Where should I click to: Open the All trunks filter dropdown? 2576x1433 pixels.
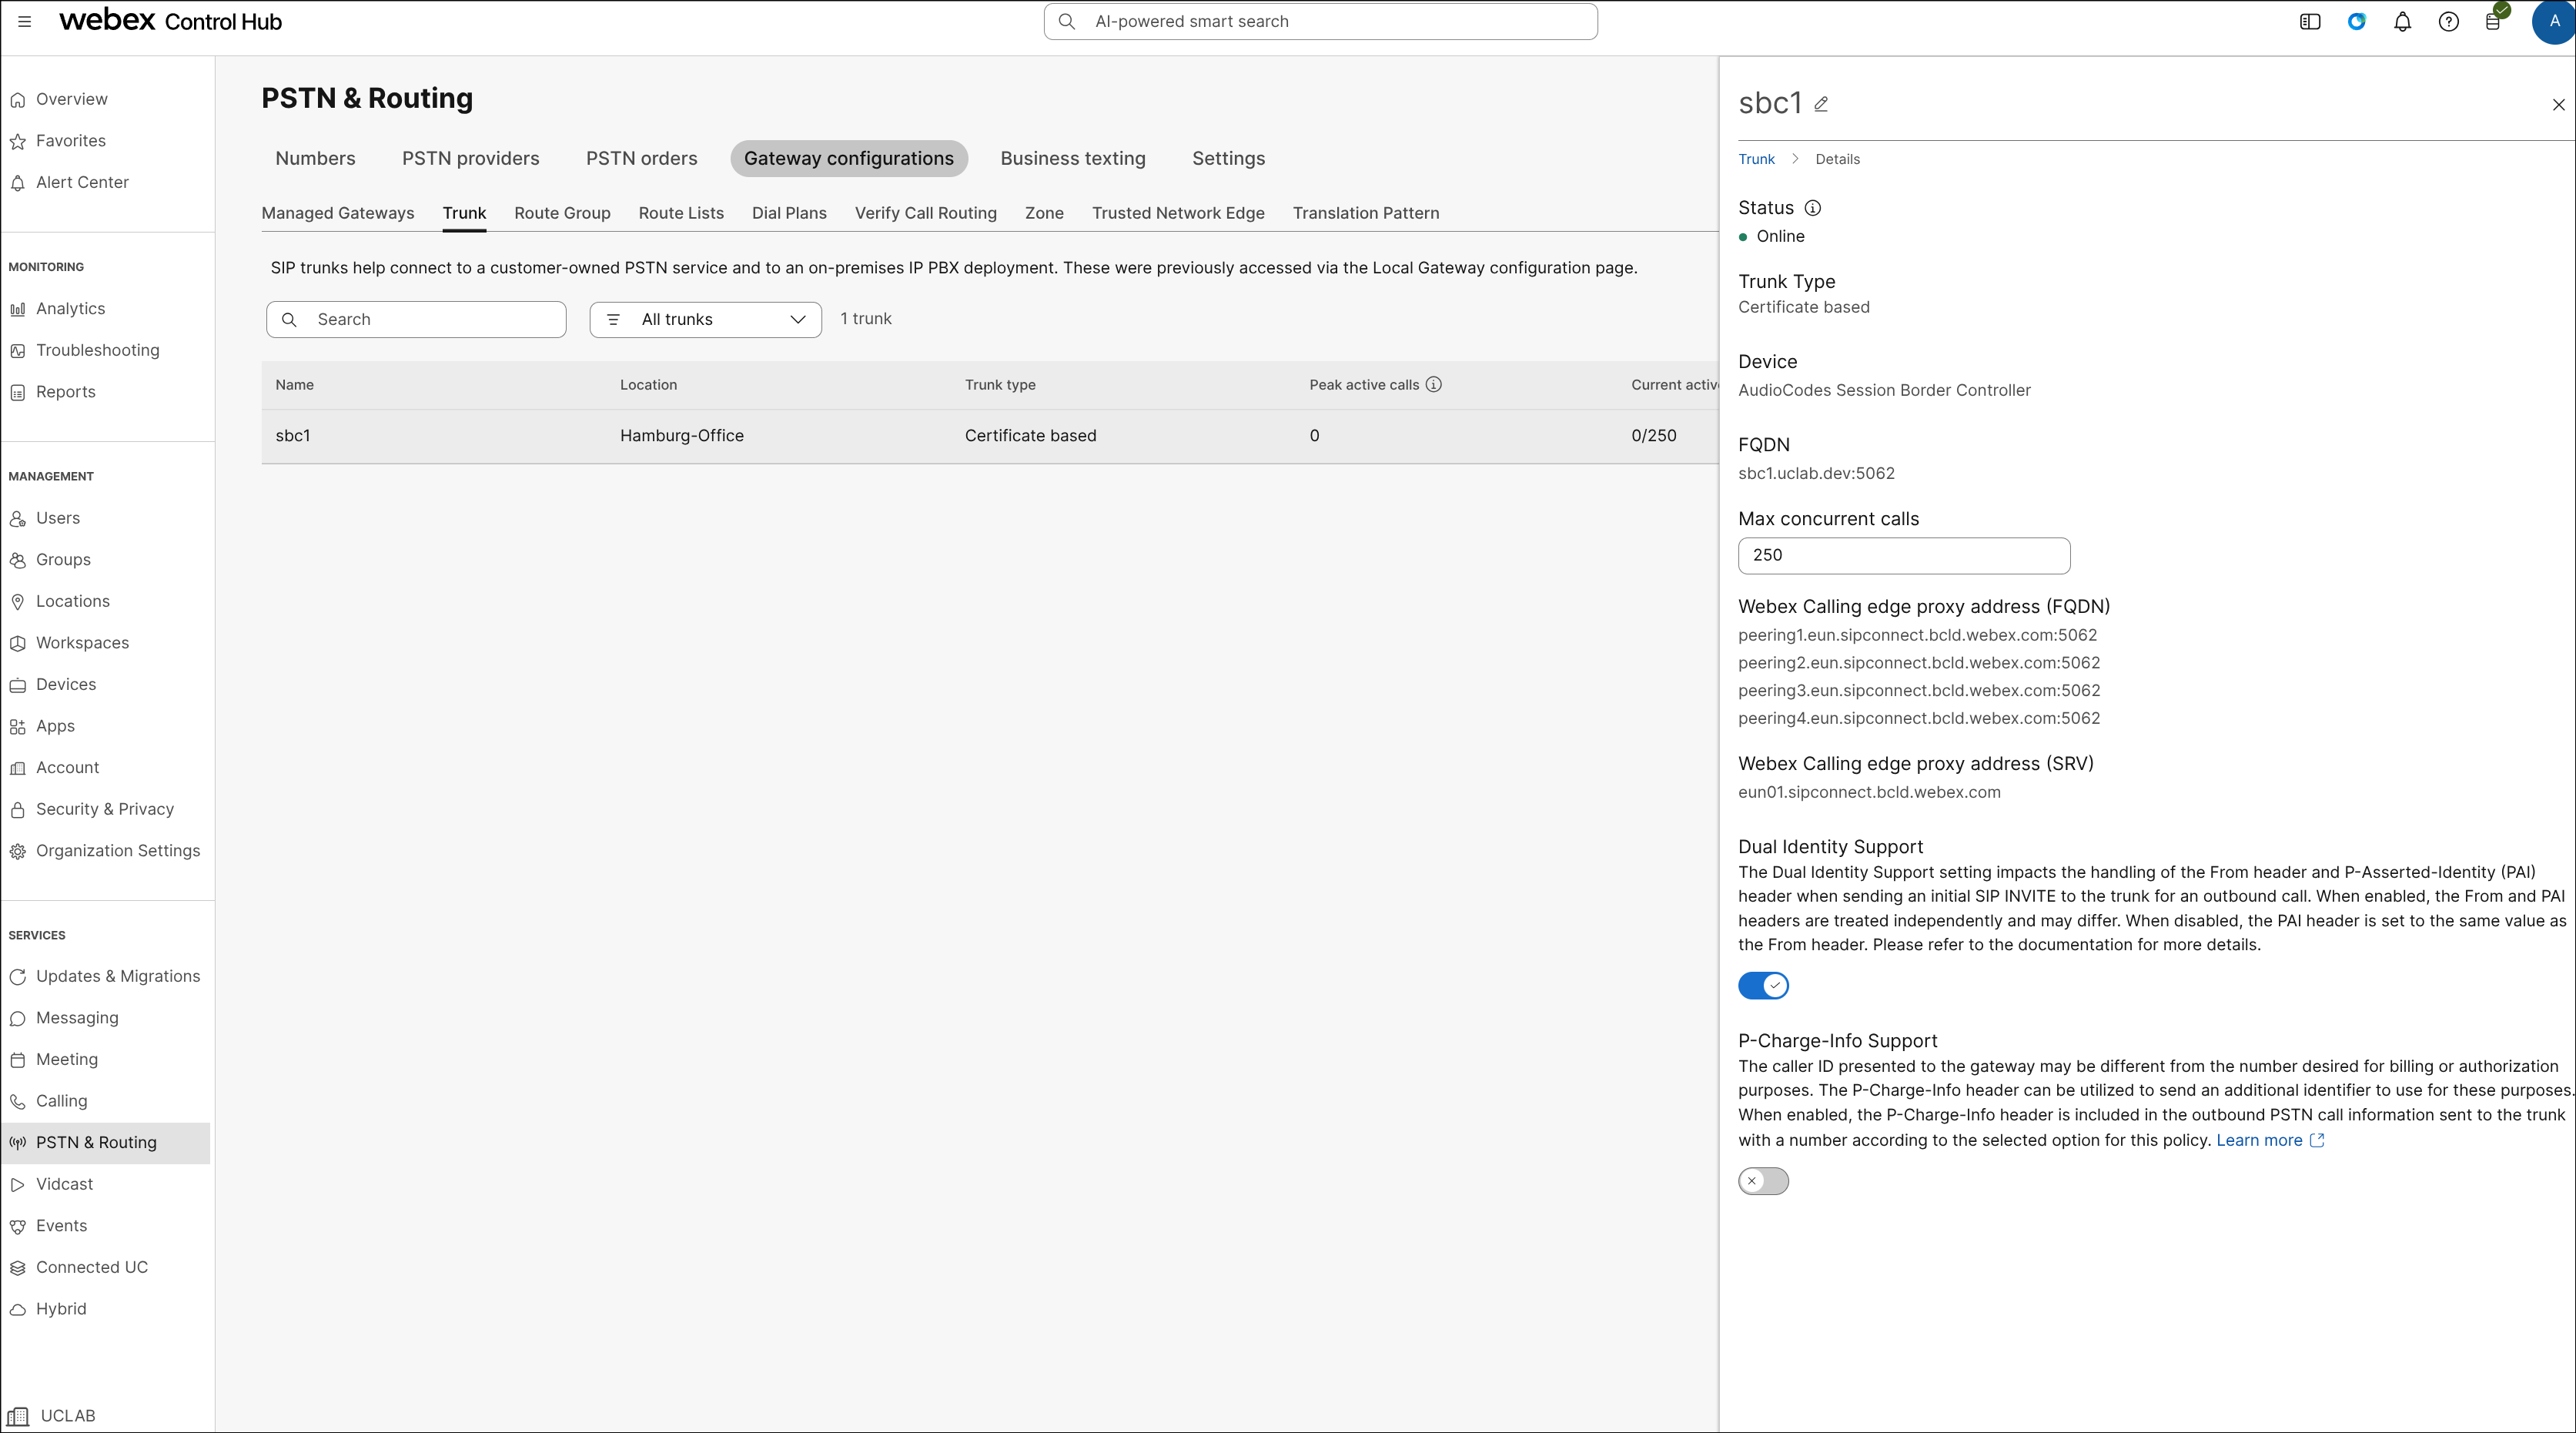click(x=705, y=319)
